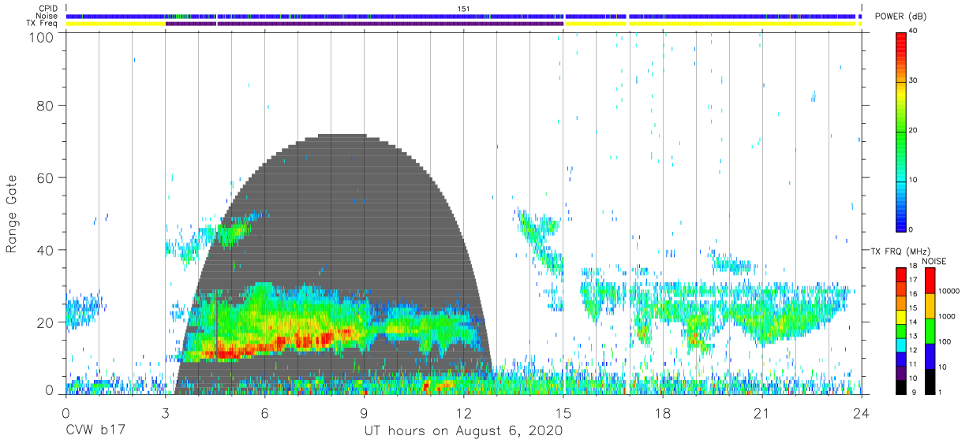Click the x-axis tick label 21

[762, 412]
